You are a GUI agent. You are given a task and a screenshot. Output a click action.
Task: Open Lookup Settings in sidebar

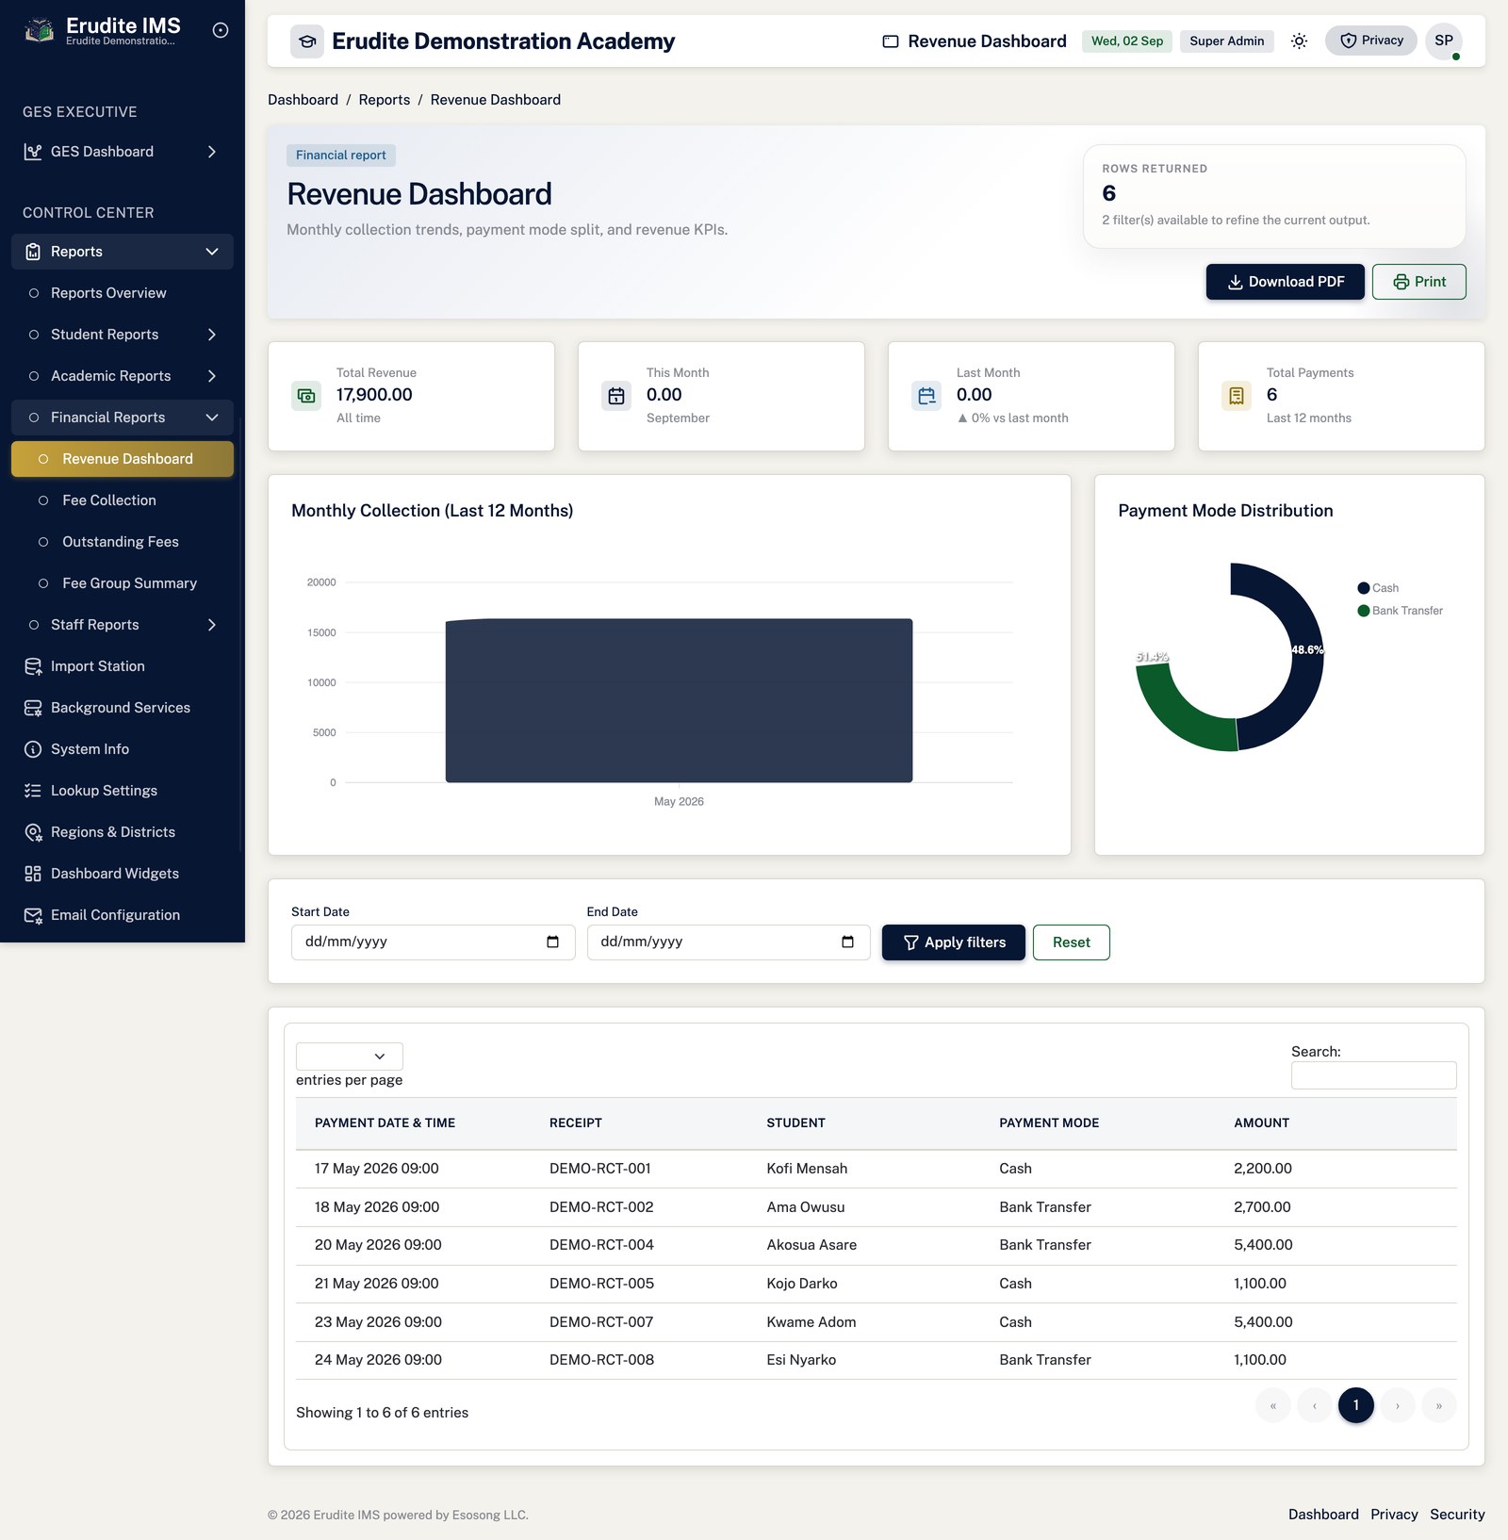click(x=123, y=791)
